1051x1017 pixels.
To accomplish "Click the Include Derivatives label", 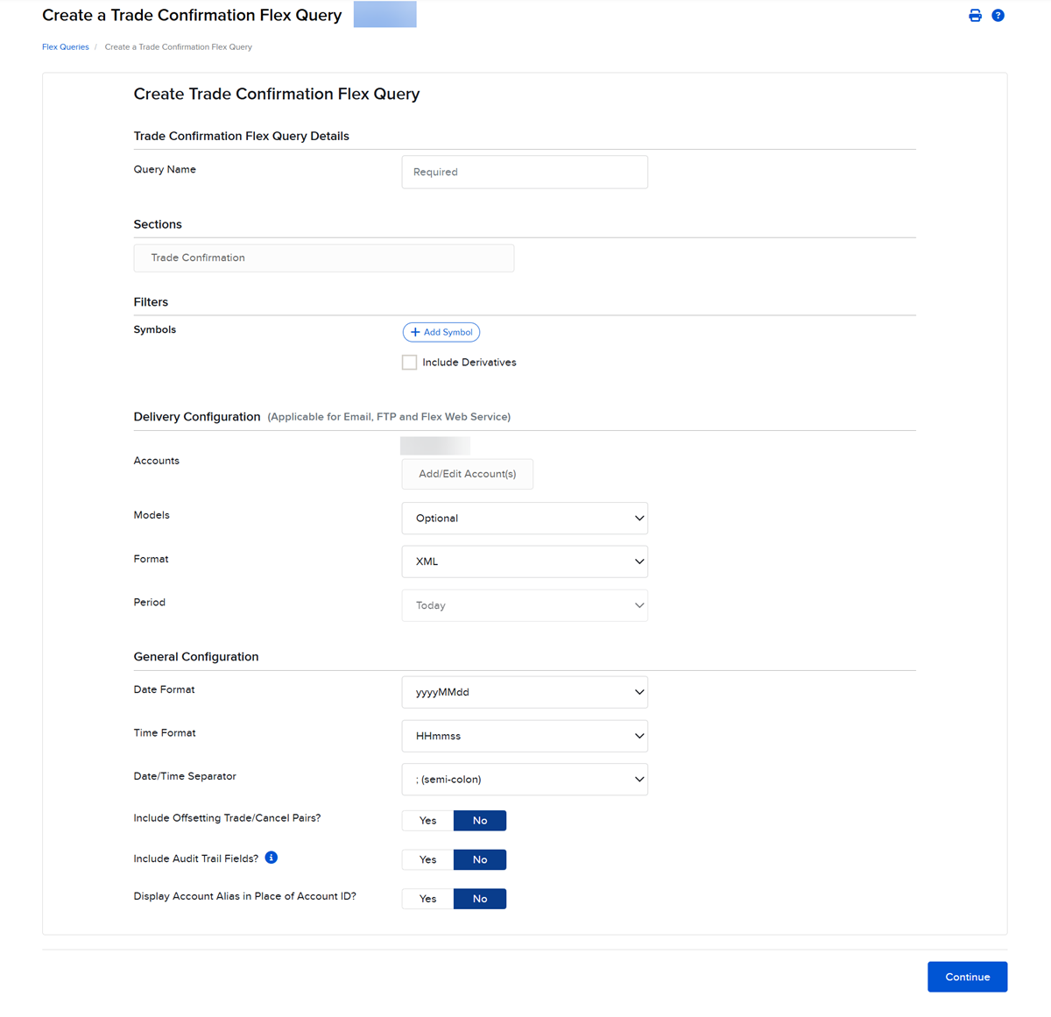I will click(x=469, y=363).
